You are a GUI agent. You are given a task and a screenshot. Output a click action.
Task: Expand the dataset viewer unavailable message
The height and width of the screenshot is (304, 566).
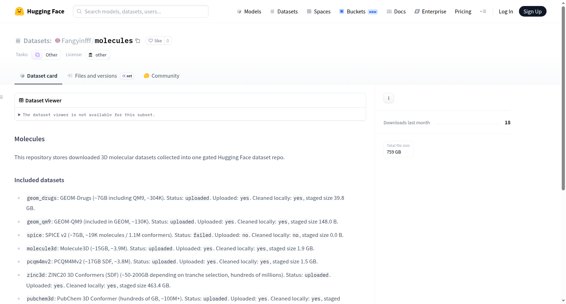pos(87,115)
